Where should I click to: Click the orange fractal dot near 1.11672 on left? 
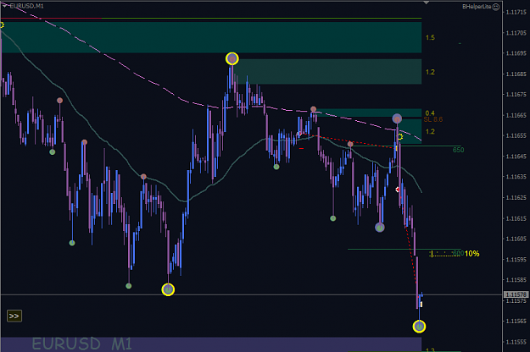(60, 100)
